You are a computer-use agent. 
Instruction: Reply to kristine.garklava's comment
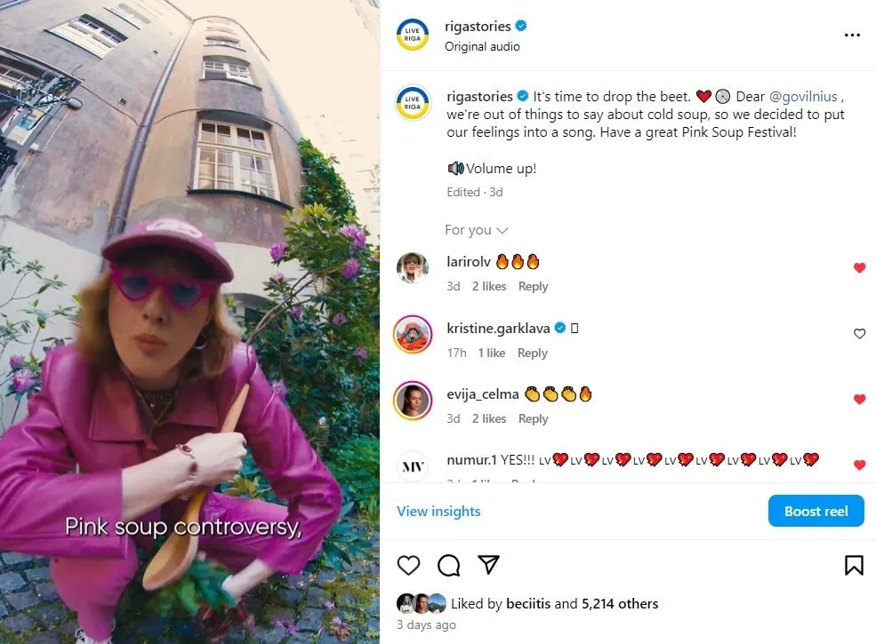[x=533, y=354]
